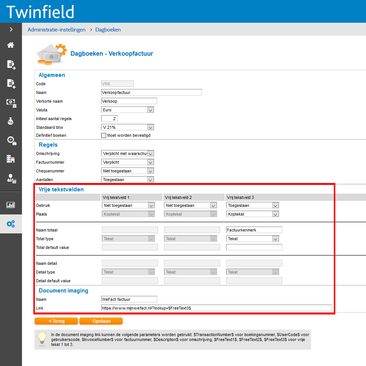Click the VAT percentage money bag icon
The image size is (366, 366).
11,121
